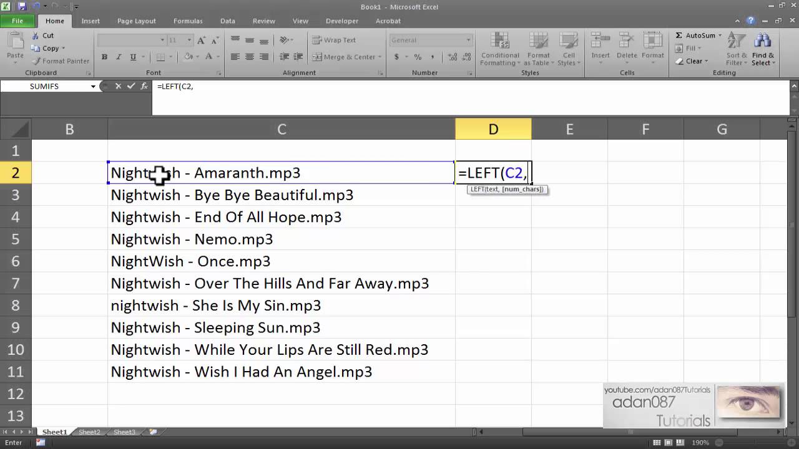799x449 pixels.
Task: Click the Font Color letter A
Action: click(x=209, y=57)
